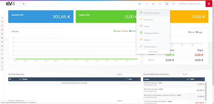Viewport: 214px width, 104px height.
Task: Toggle the hamburger menu button
Action: click(x=24, y=4)
